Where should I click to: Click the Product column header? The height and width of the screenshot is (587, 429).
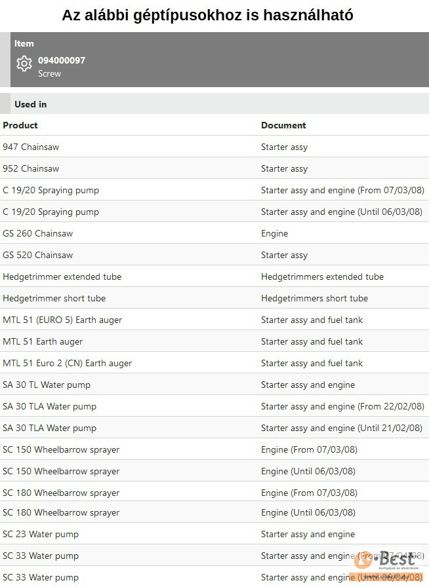point(20,125)
